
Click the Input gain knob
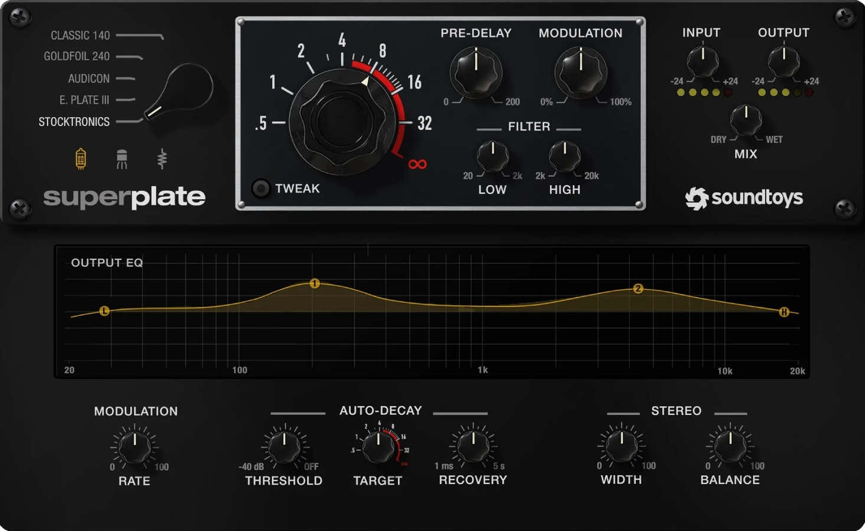click(x=703, y=62)
